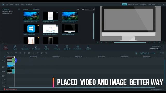Switch to the Filters tab
The height and width of the screenshot is (93, 166).
tap(46, 48)
